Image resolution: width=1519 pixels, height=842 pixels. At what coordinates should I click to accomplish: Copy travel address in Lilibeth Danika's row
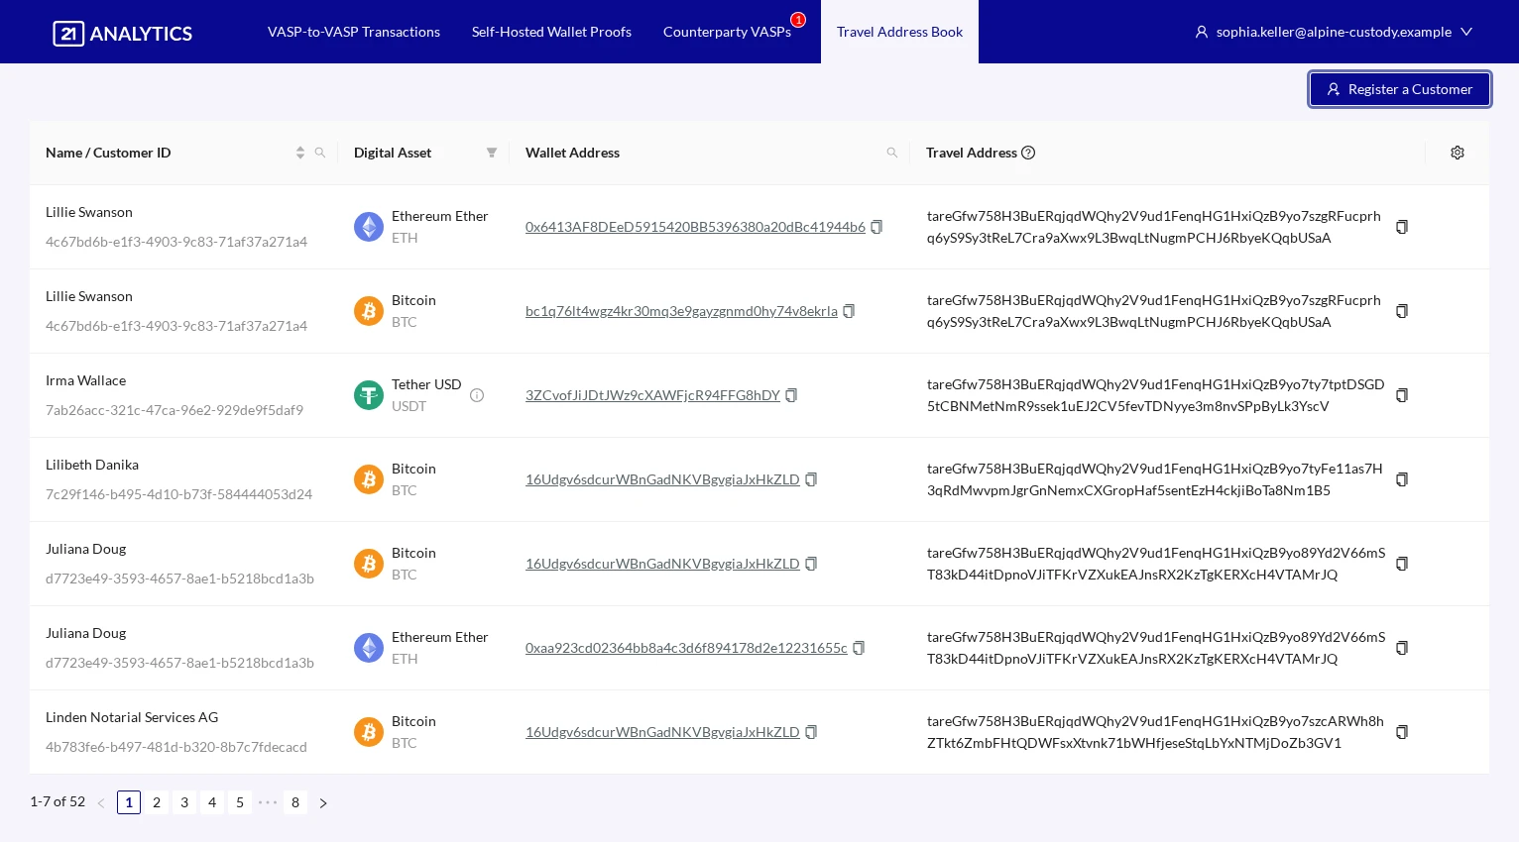click(1402, 479)
